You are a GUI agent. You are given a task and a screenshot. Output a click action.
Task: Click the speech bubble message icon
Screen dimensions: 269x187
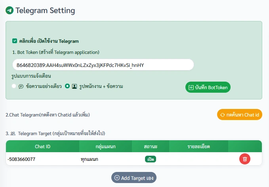(21, 86)
